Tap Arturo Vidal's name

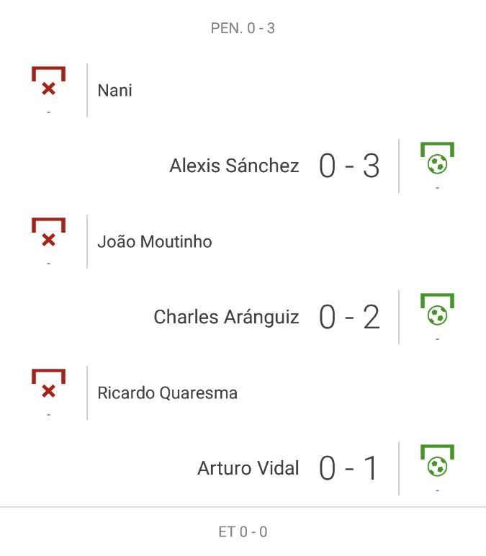[248, 469]
